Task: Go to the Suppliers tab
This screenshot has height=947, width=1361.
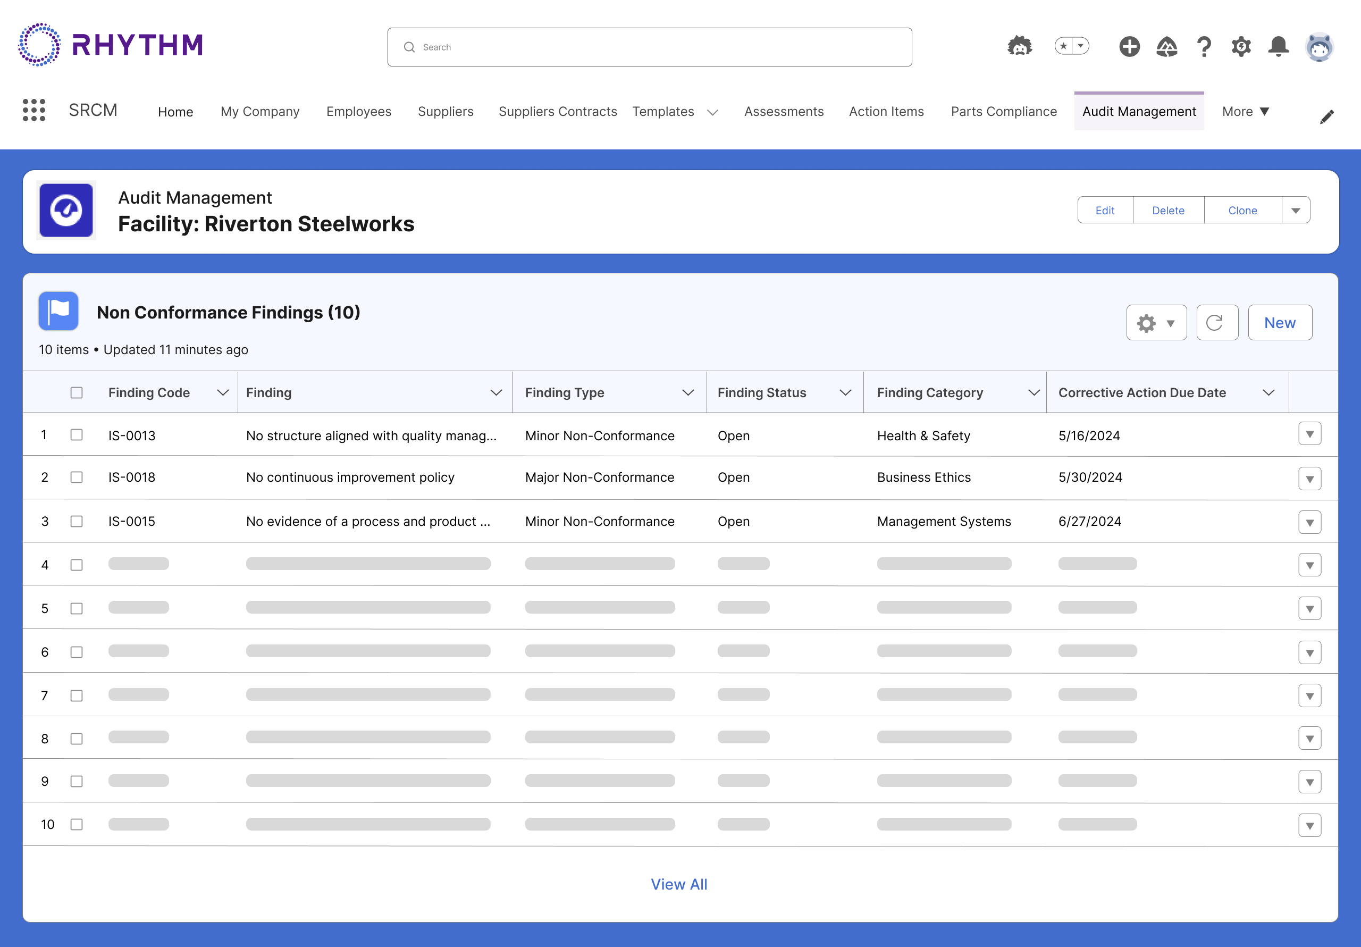Action: click(445, 112)
